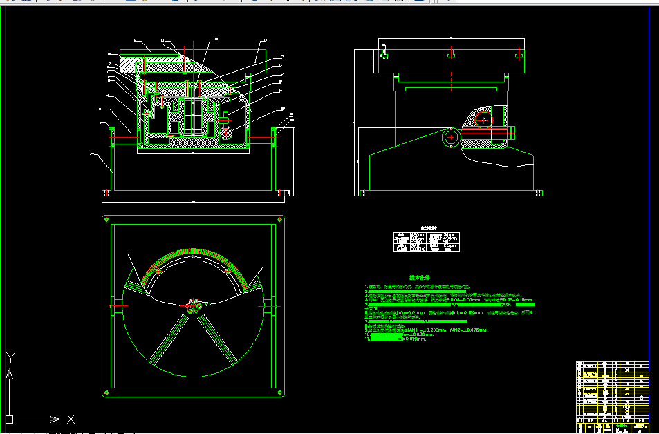659x434 pixels.
Task: Click the X axis label of the UCS icon
Action: [71, 419]
